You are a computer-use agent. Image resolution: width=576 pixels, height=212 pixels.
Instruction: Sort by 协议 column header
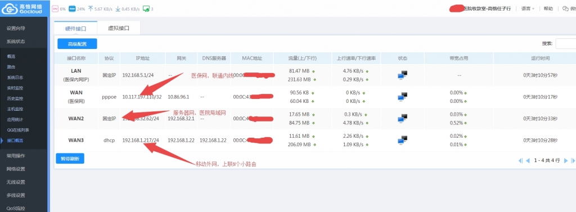109,58
